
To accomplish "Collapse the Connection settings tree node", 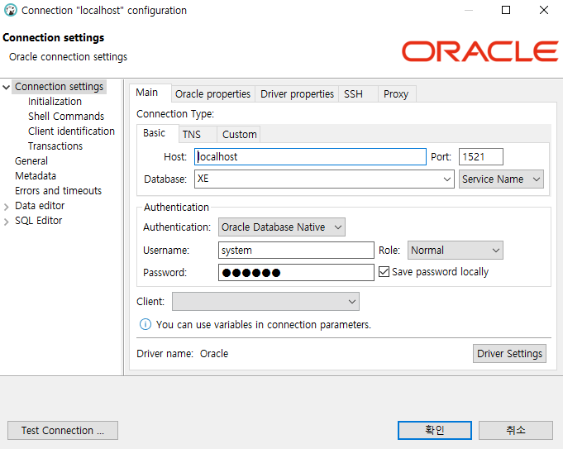I will pyautogui.click(x=6, y=87).
